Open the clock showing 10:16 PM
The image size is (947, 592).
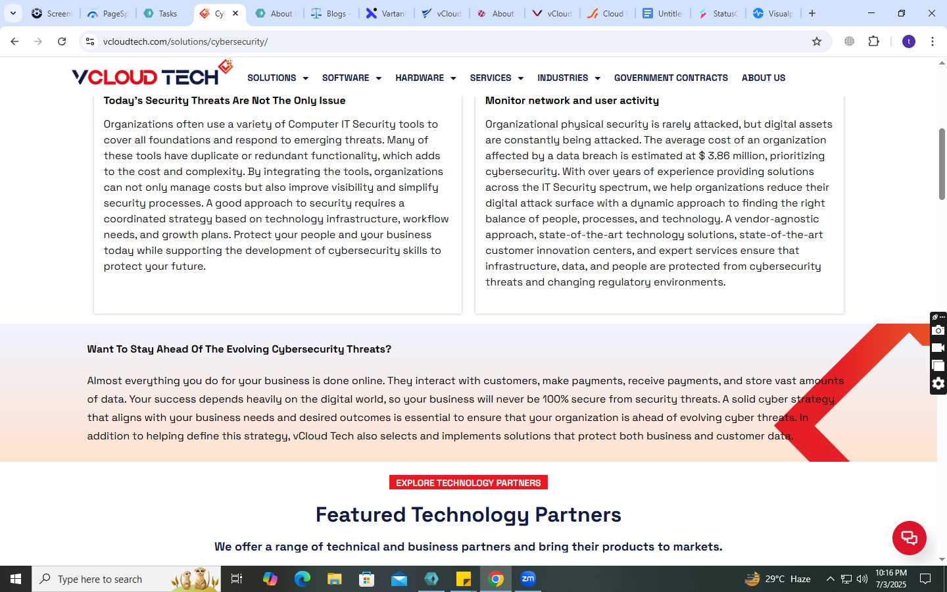tap(890, 579)
